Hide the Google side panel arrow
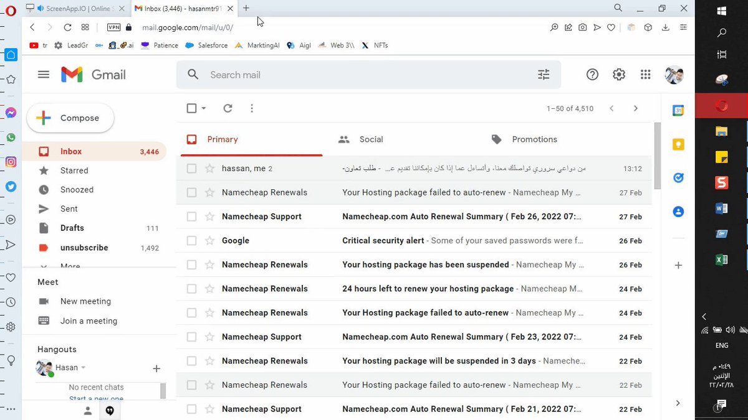The width and height of the screenshot is (748, 420). coord(678,403)
